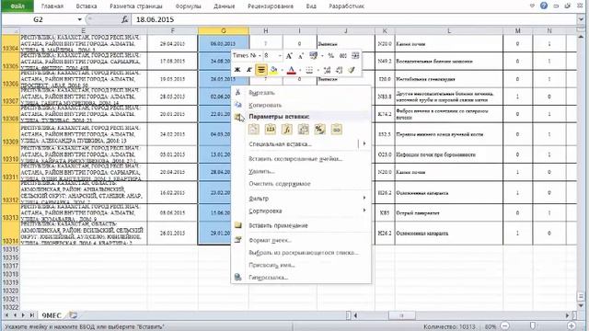
Task: Switch to the Разработчик ribbon tab
Action: (x=346, y=6)
